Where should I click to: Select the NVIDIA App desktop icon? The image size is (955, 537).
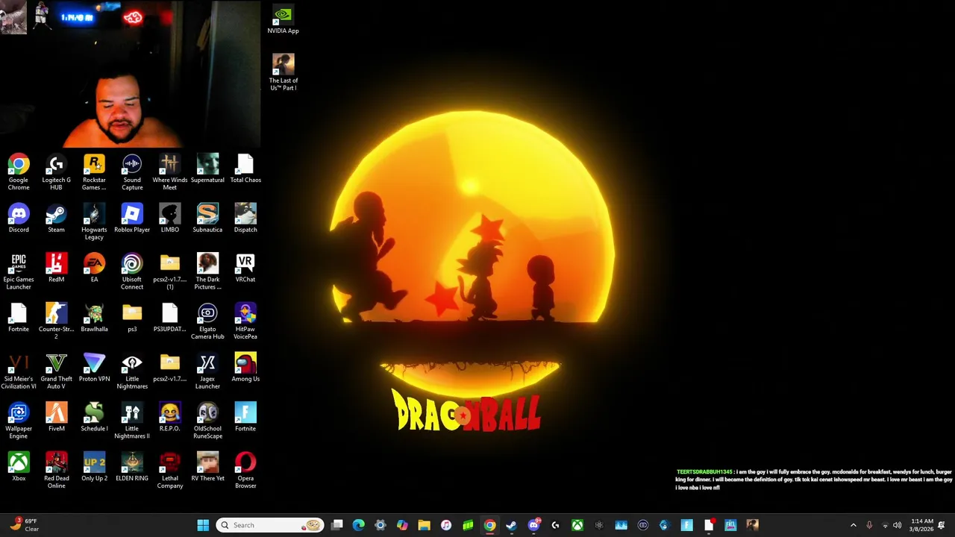283,20
